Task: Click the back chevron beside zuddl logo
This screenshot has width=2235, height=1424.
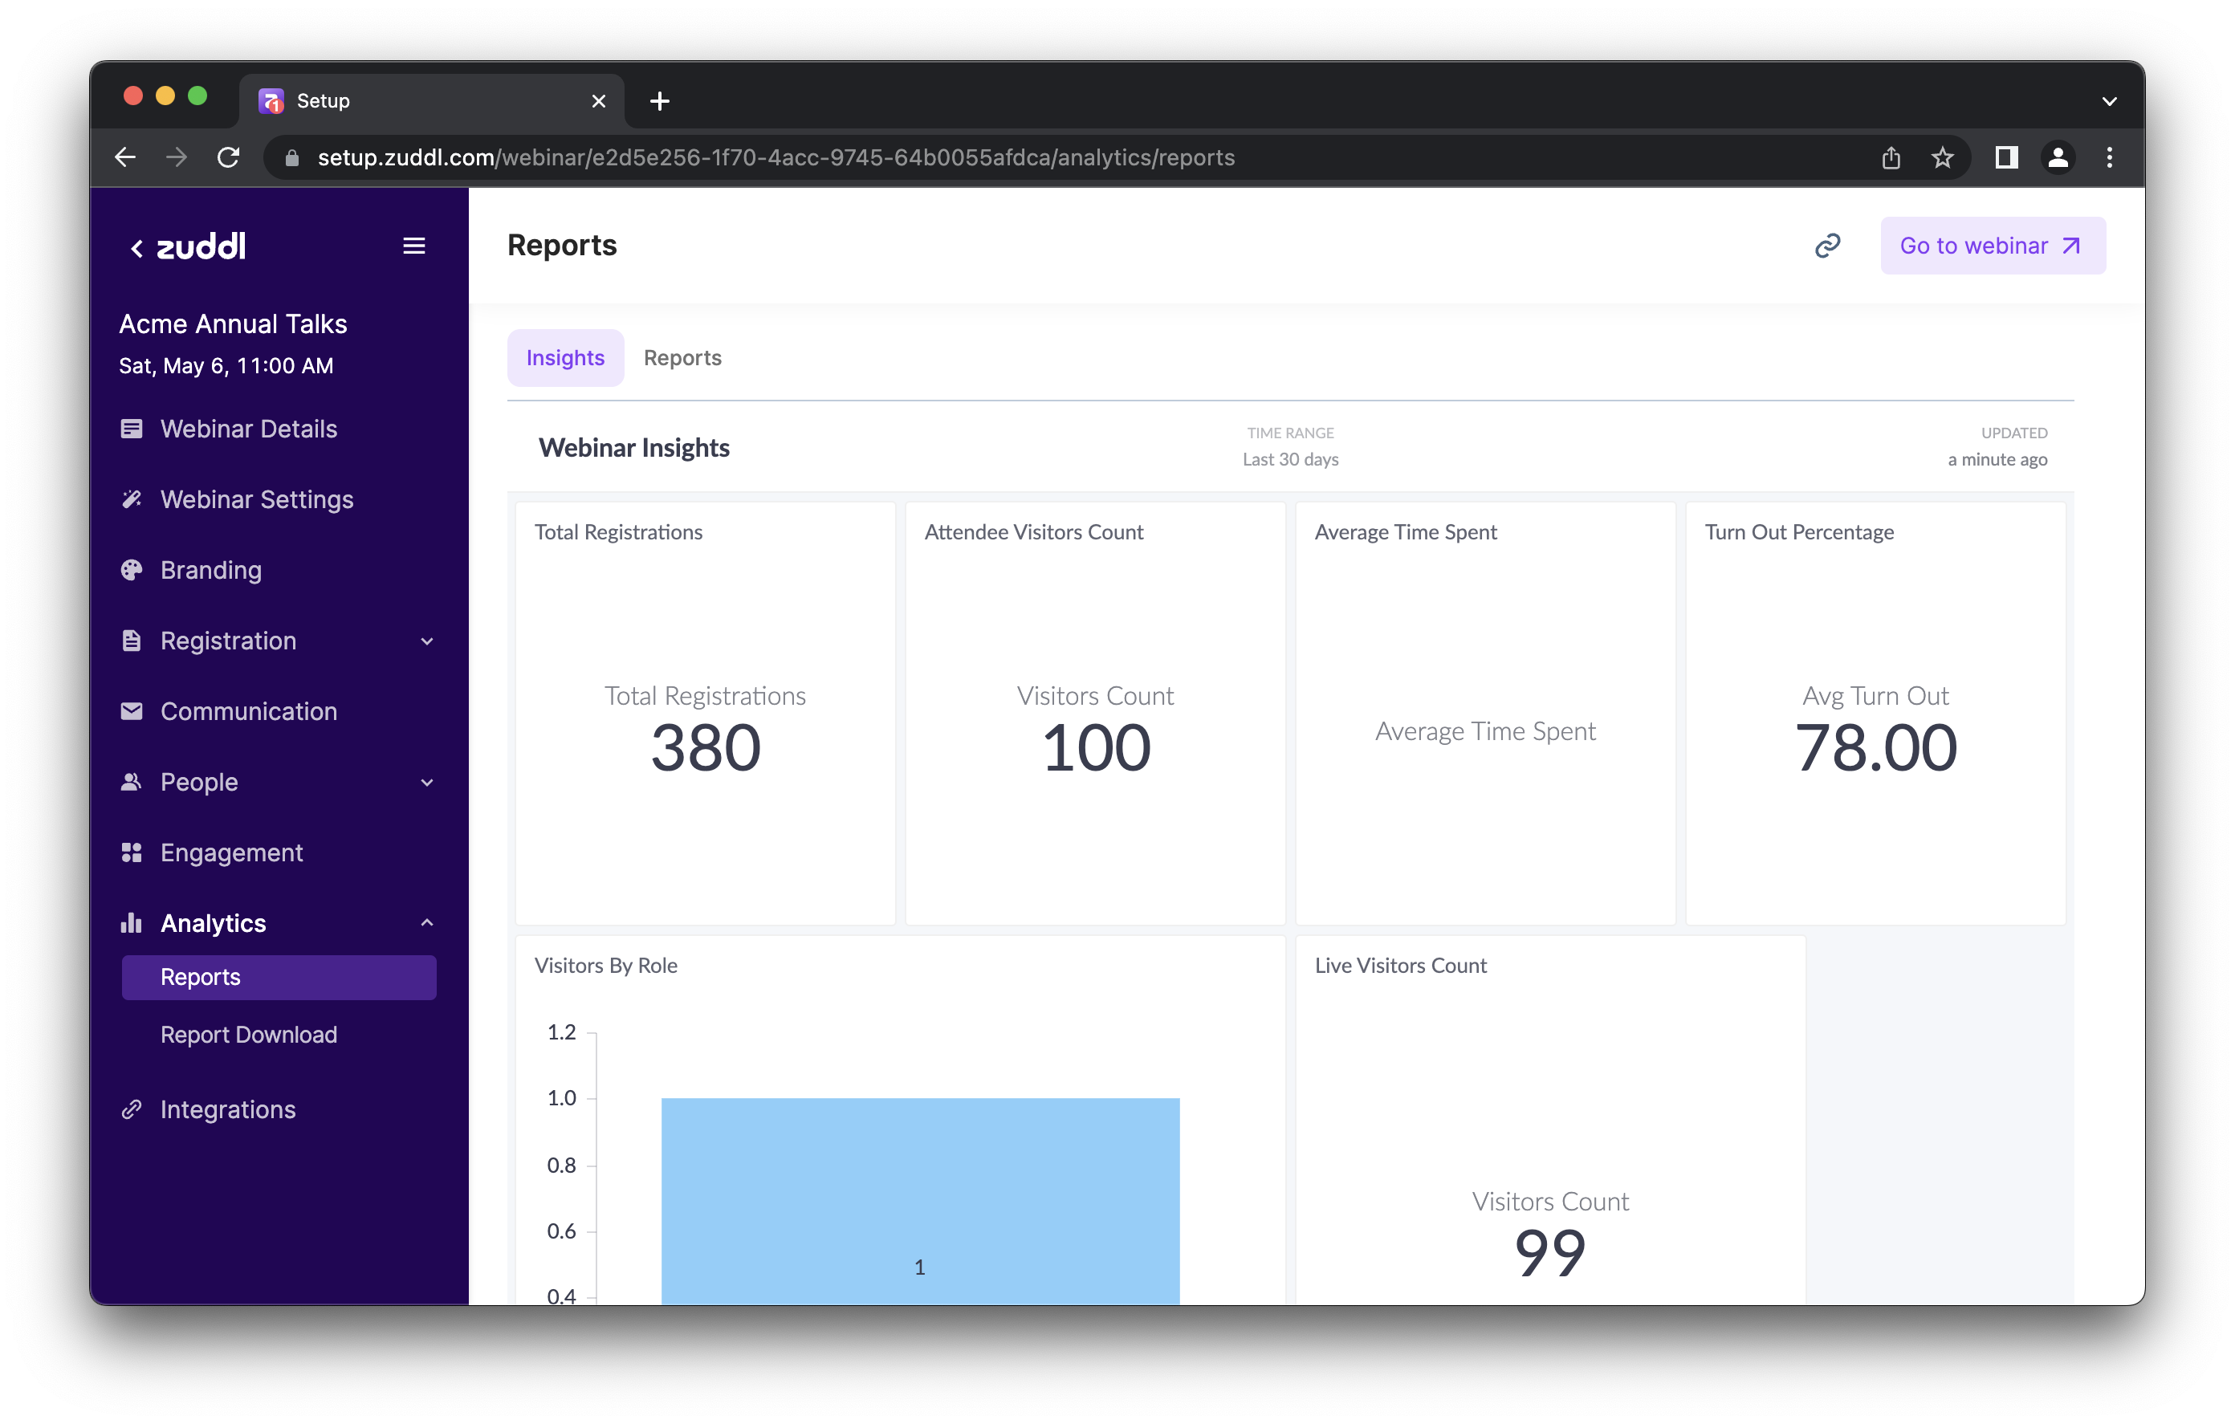Action: pos(136,248)
